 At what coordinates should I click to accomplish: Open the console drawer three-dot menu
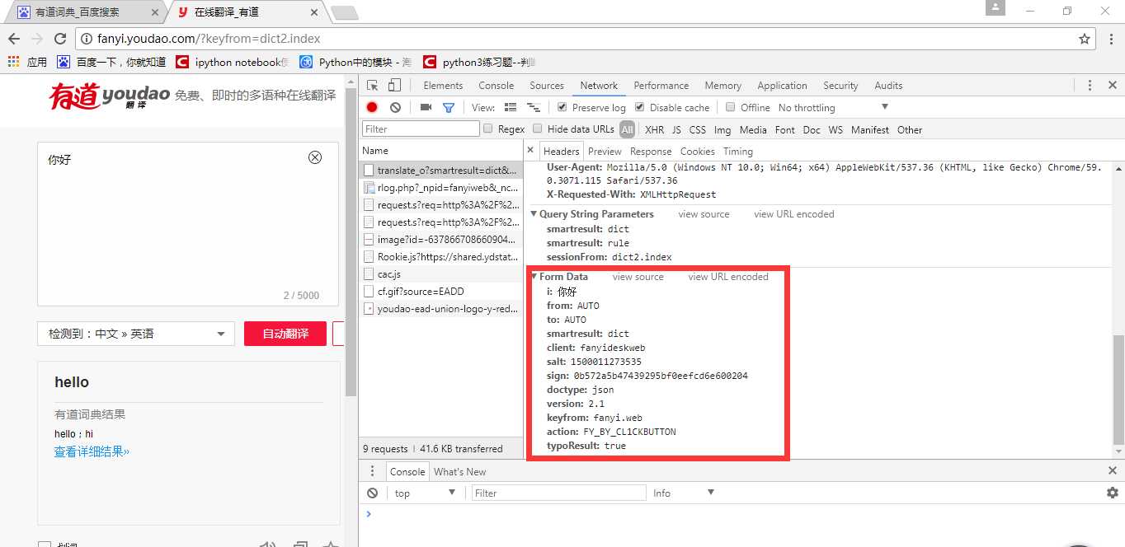[x=372, y=471]
